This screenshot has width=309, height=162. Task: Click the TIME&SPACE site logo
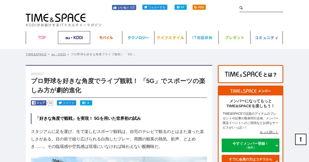56,18
